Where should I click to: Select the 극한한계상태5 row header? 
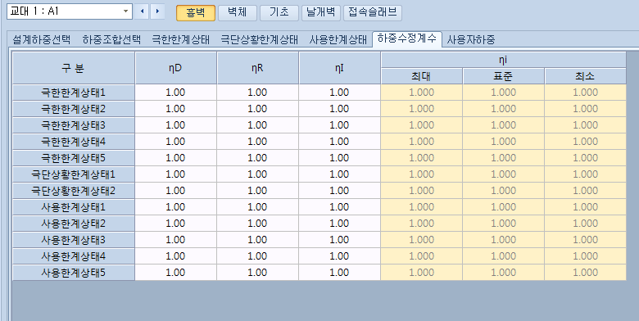(74, 158)
